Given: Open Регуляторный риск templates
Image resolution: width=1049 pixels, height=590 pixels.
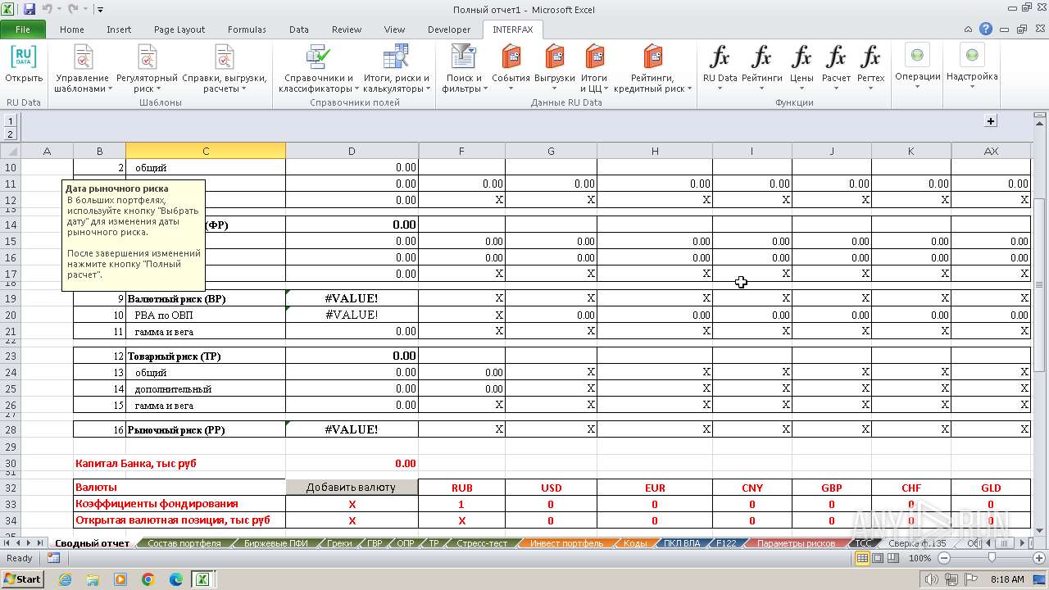Looking at the screenshot, I should (x=147, y=69).
